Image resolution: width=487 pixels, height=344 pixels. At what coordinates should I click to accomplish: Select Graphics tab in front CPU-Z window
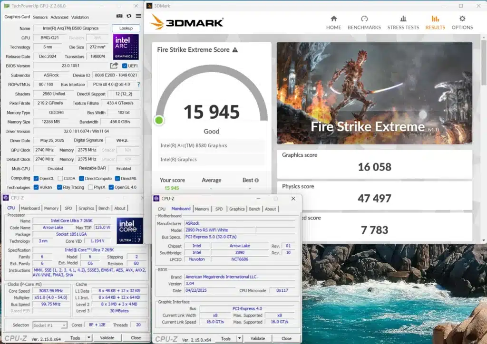click(237, 209)
